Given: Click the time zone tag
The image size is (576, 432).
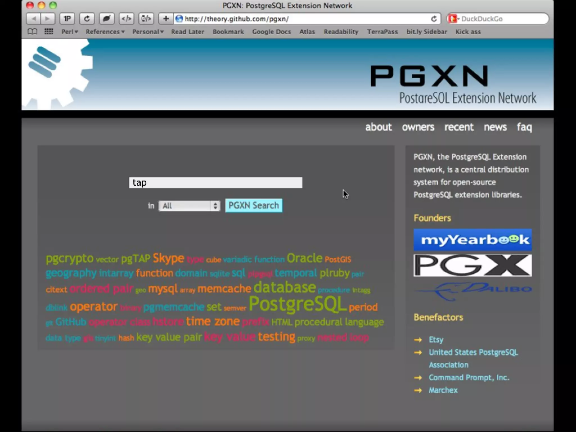Looking at the screenshot, I should pyautogui.click(x=213, y=321).
